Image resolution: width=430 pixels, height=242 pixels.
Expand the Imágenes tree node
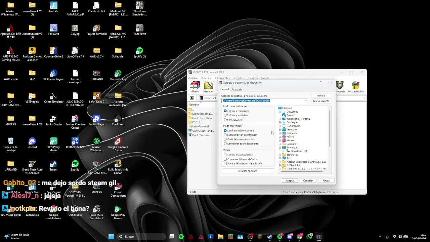pyautogui.click(x=280, y=133)
